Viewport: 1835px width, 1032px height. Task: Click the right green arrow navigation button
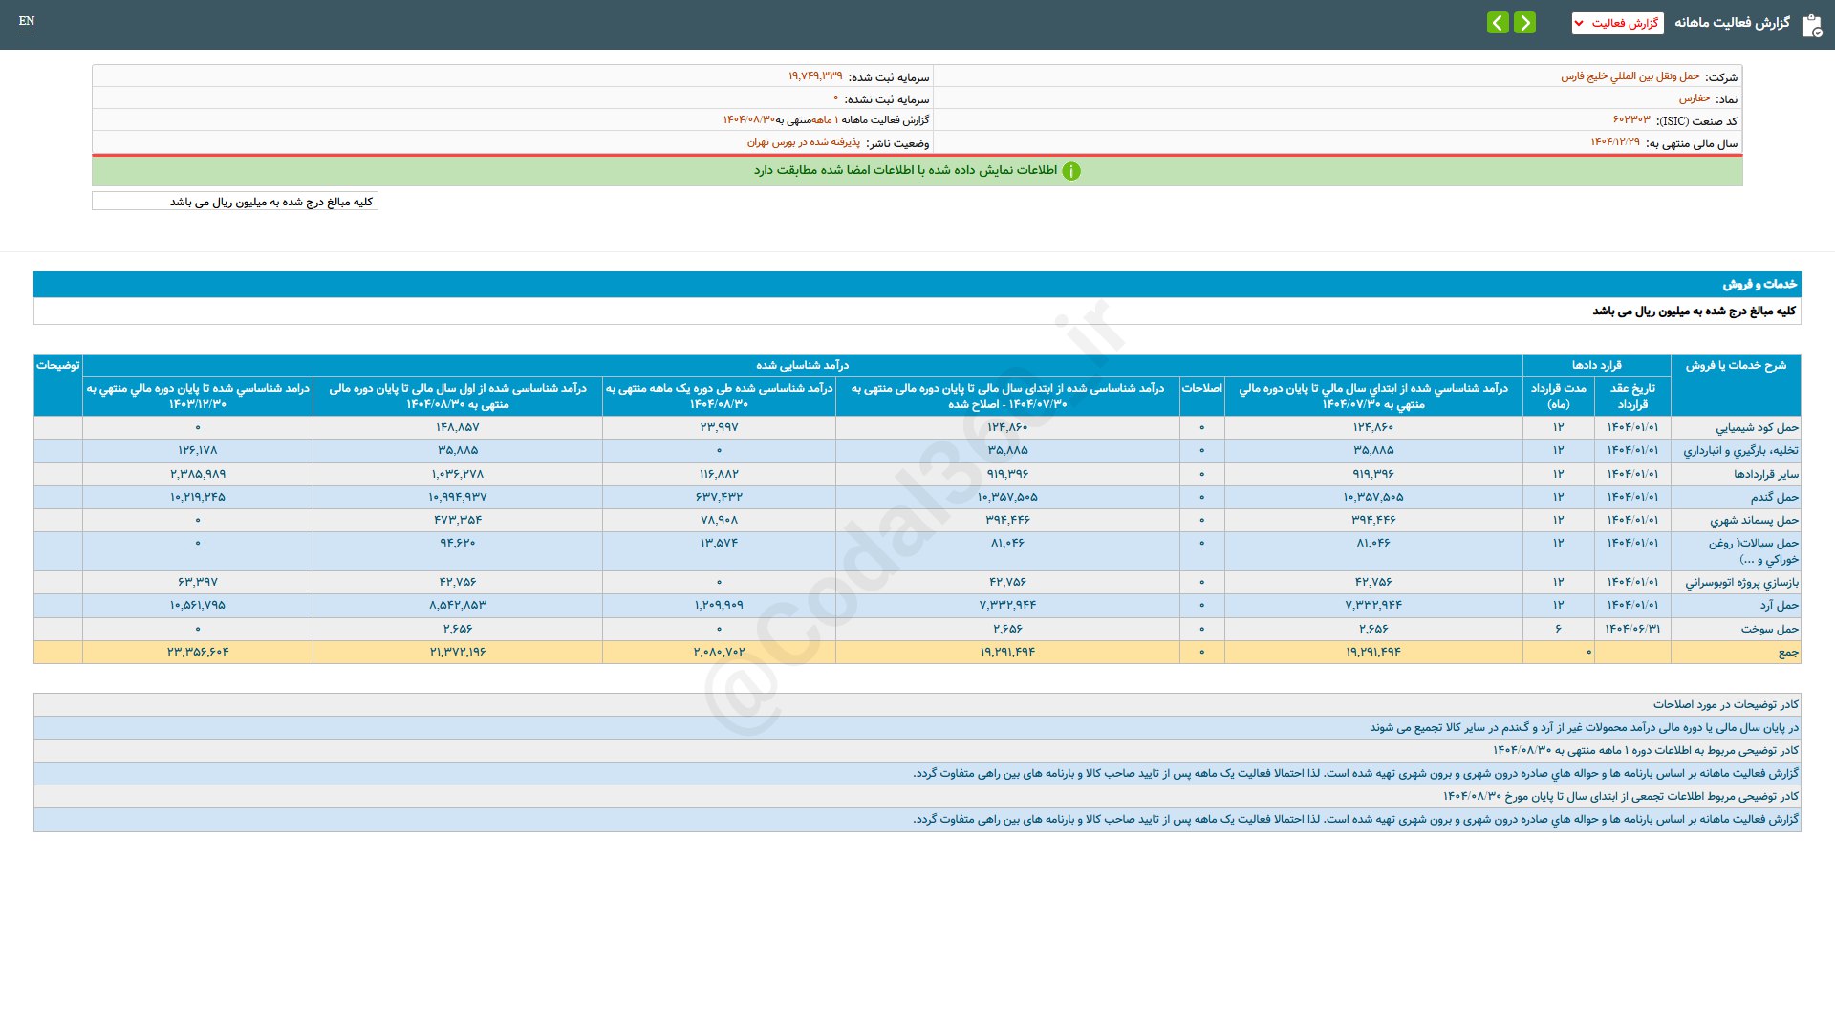(x=1525, y=22)
